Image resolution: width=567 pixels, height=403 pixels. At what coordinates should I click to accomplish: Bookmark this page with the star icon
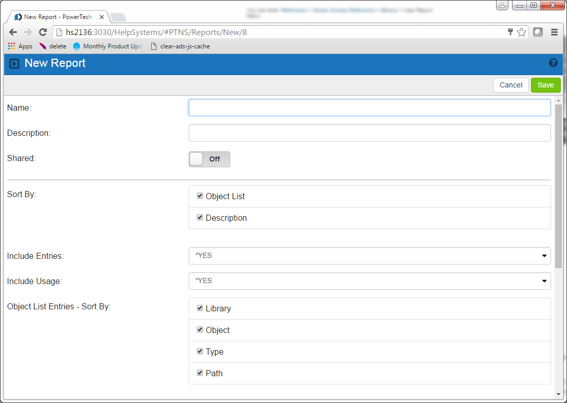(522, 32)
